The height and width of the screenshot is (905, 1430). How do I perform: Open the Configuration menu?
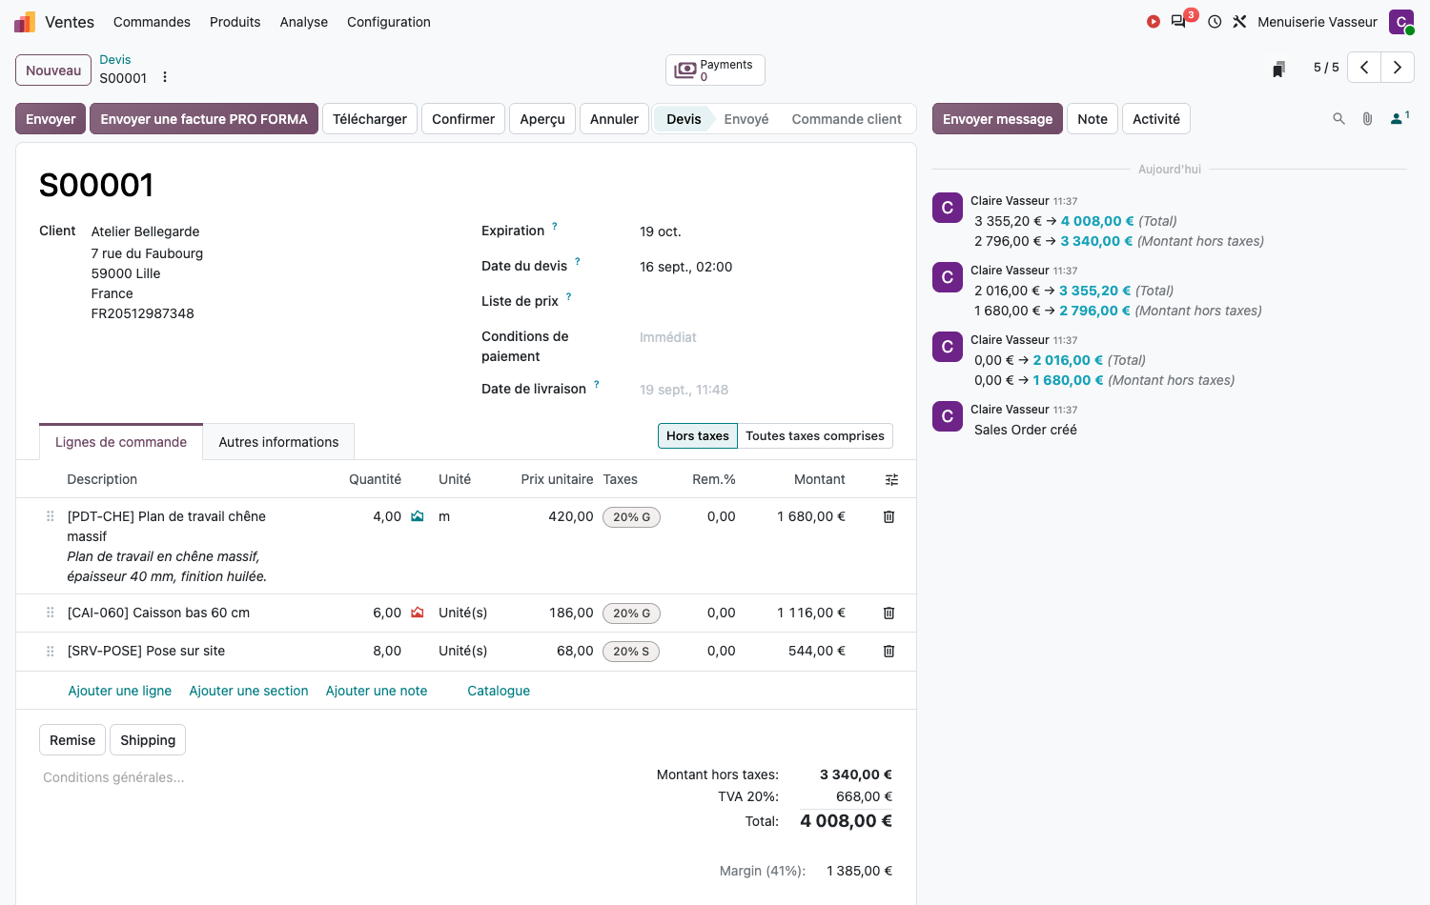(x=389, y=22)
